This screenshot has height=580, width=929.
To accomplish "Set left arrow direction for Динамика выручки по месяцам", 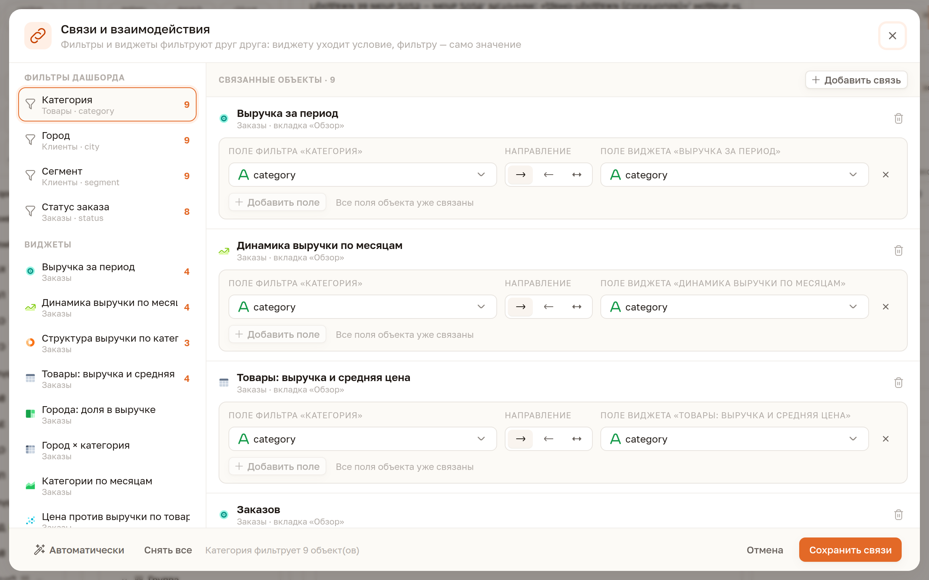I will (548, 306).
